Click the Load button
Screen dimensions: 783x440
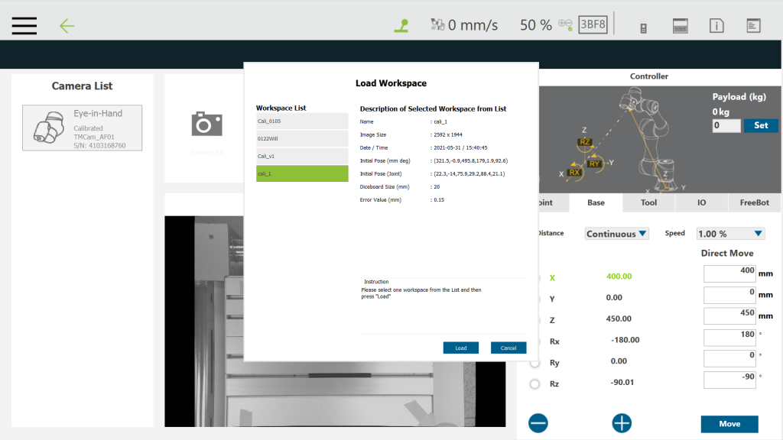point(460,348)
